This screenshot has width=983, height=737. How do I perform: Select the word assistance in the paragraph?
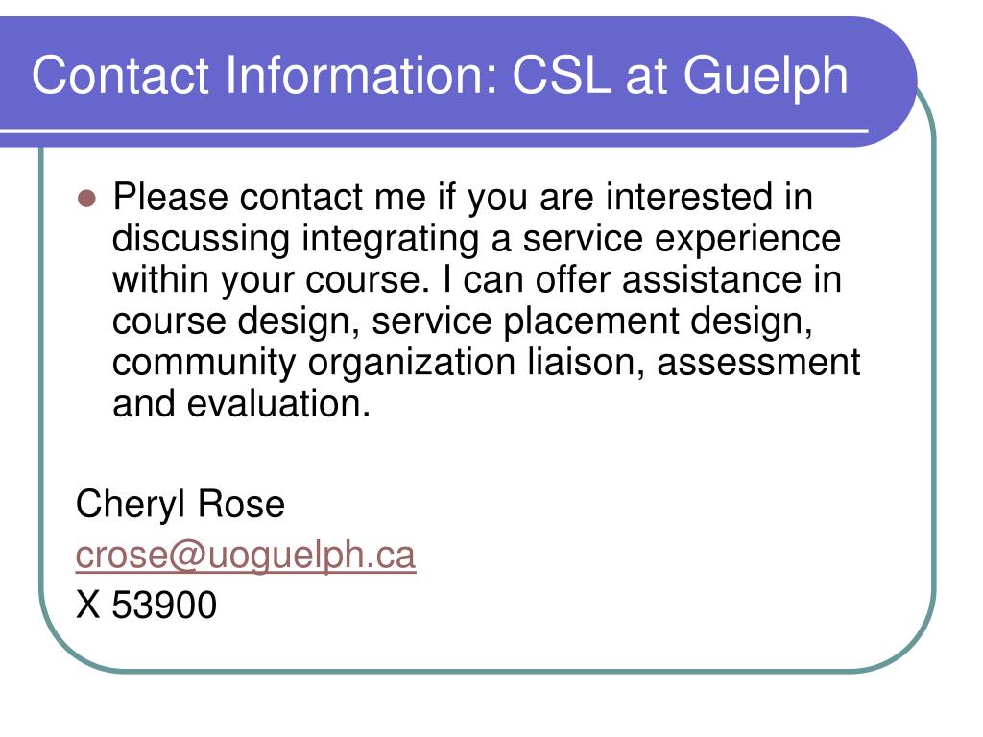(x=712, y=279)
